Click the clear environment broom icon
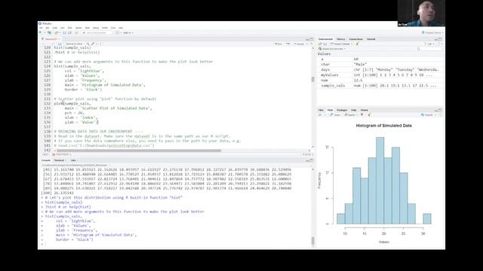This screenshot has width=483, height=271. click(358, 44)
